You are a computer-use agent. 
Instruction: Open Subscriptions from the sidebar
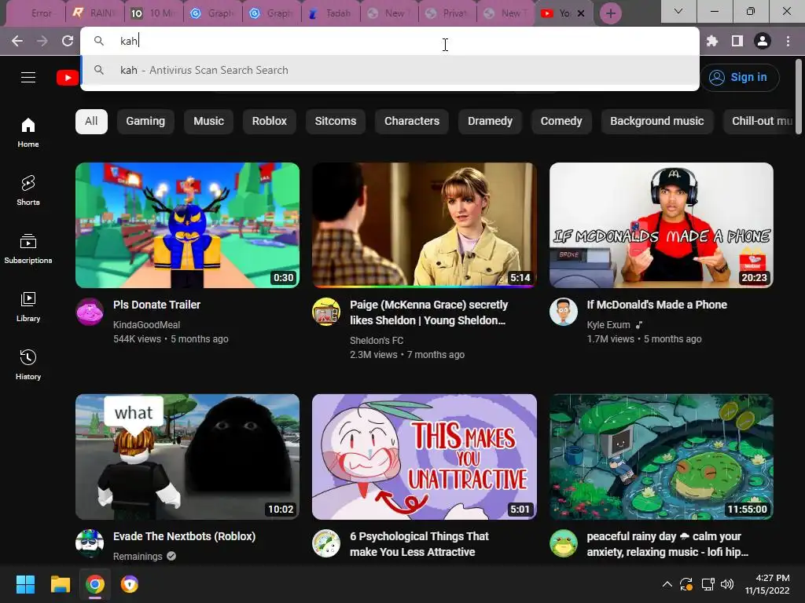[28, 249]
